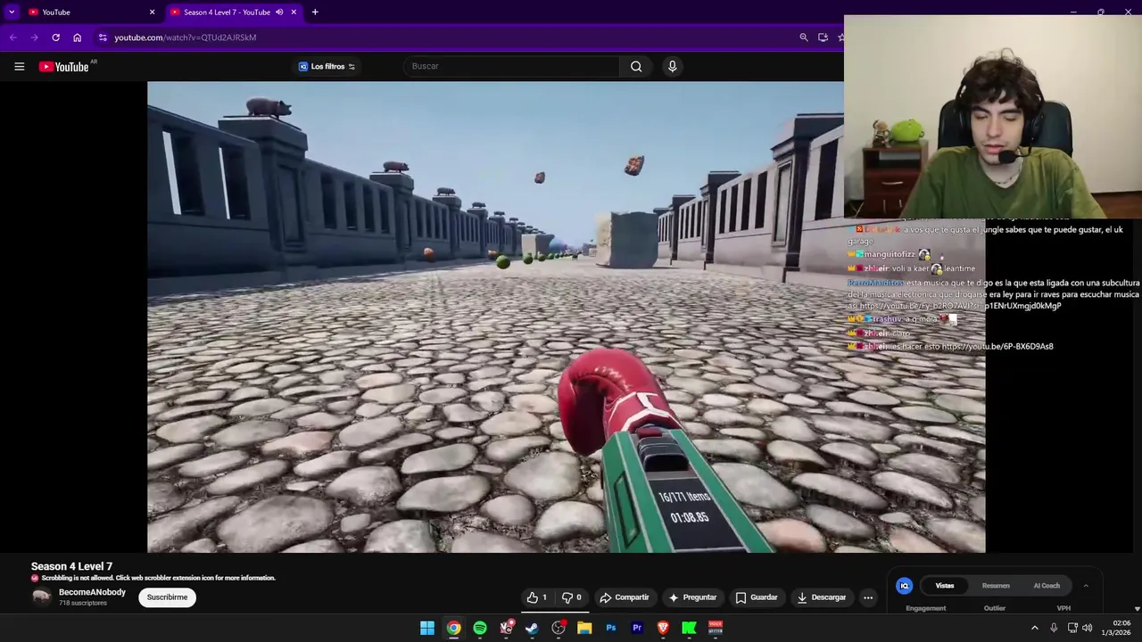Save video with Guardar button
Viewport: 1142px width, 642px height.
(757, 597)
